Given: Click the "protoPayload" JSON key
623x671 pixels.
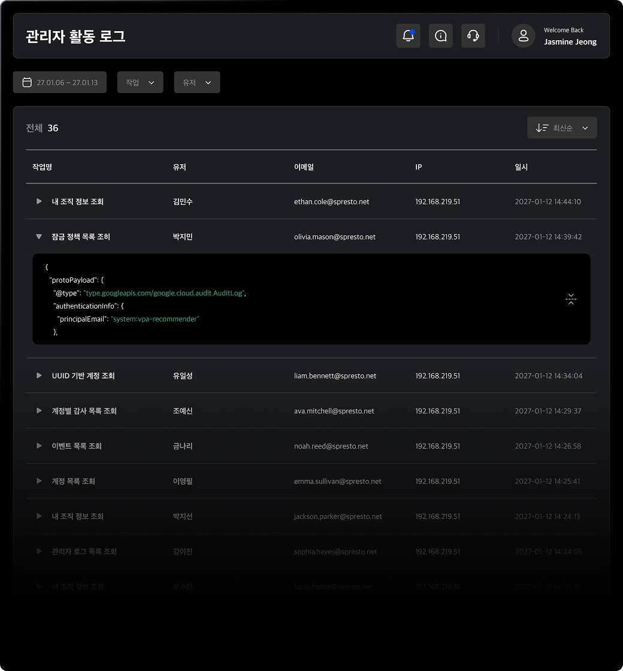Looking at the screenshot, I should [74, 280].
